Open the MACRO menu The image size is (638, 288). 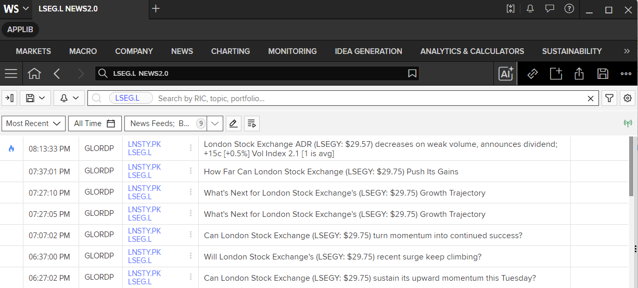(x=83, y=51)
